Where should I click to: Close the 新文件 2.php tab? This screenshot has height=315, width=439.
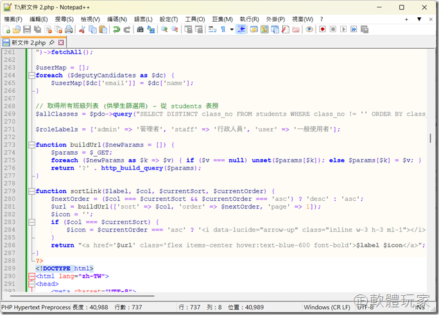[x=61, y=42]
